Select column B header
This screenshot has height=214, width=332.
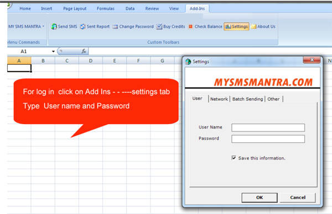[x=43, y=60]
